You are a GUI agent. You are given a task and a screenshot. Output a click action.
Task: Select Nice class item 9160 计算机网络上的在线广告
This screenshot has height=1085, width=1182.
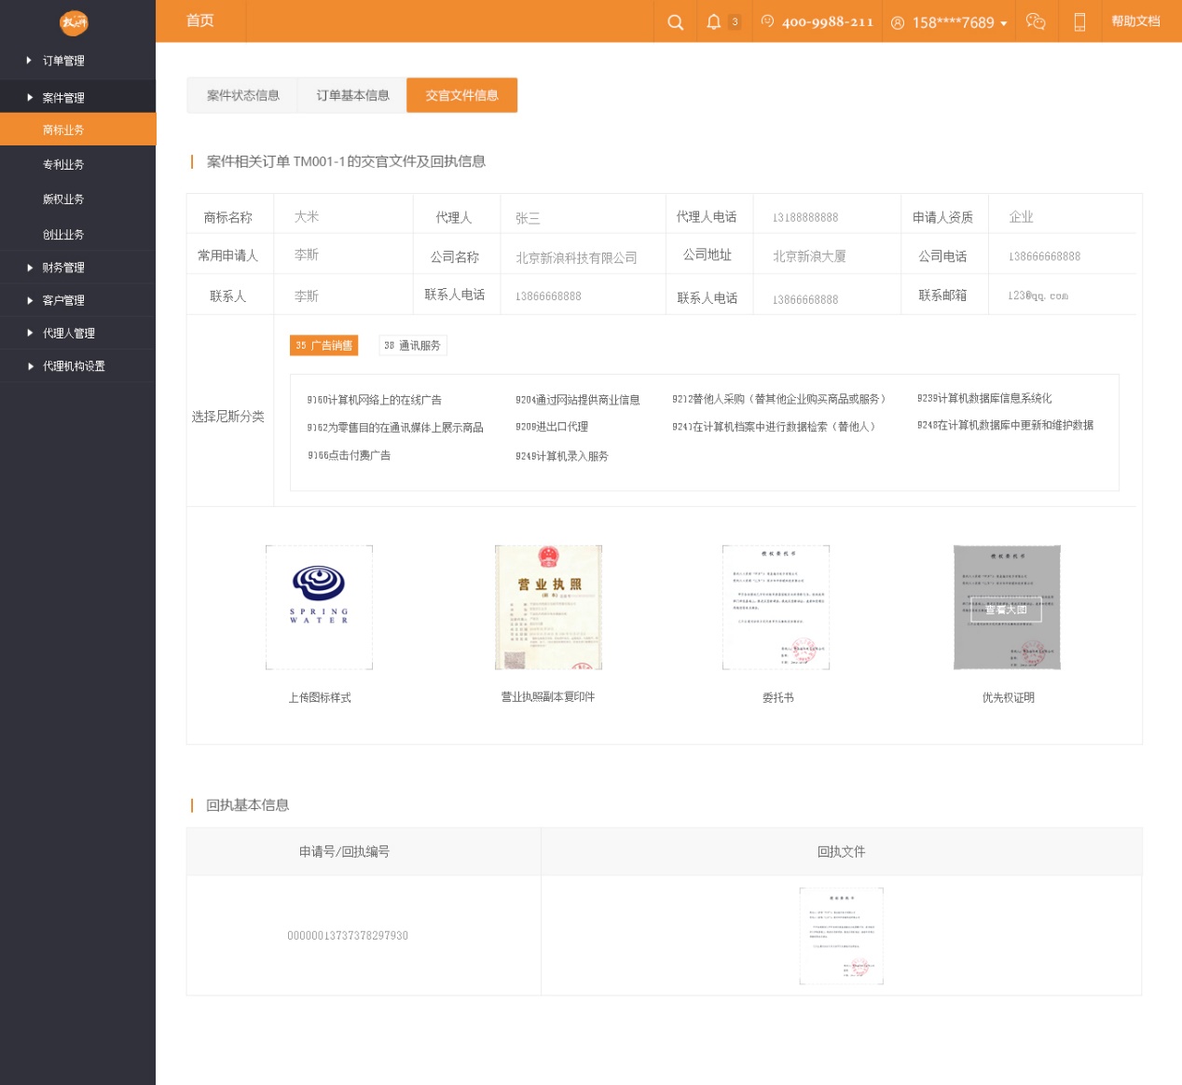tap(375, 399)
